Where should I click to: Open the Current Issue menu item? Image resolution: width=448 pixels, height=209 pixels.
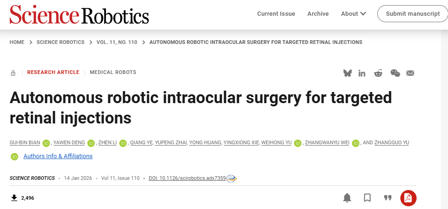(276, 14)
